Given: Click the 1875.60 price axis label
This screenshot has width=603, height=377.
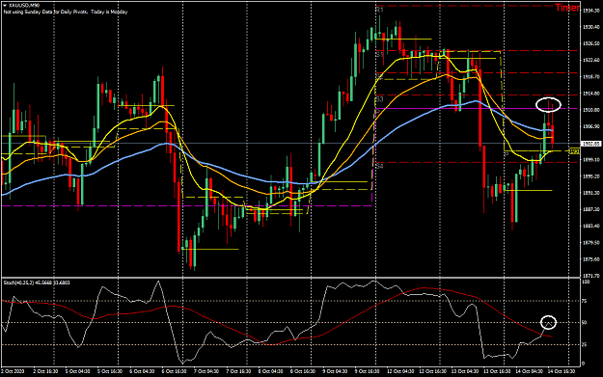Looking at the screenshot, I should tap(591, 259).
